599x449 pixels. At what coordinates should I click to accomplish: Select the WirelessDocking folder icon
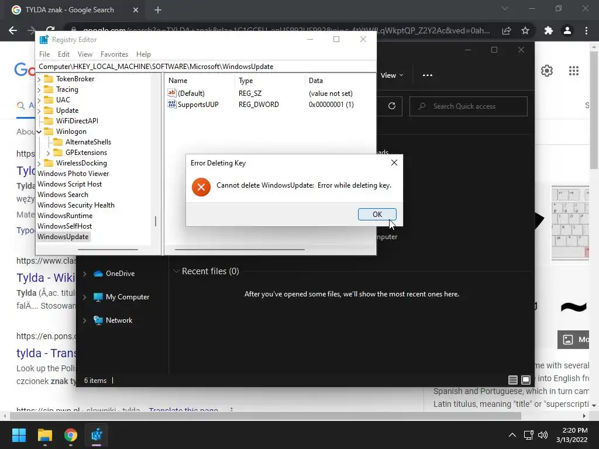(49, 163)
